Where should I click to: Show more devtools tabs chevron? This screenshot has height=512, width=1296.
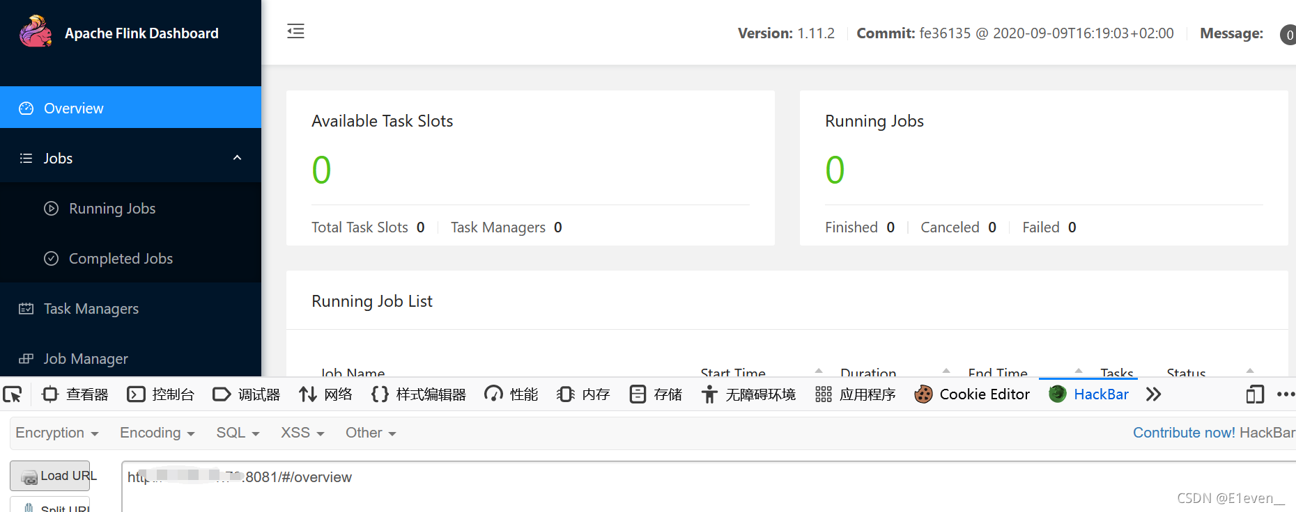tap(1153, 394)
